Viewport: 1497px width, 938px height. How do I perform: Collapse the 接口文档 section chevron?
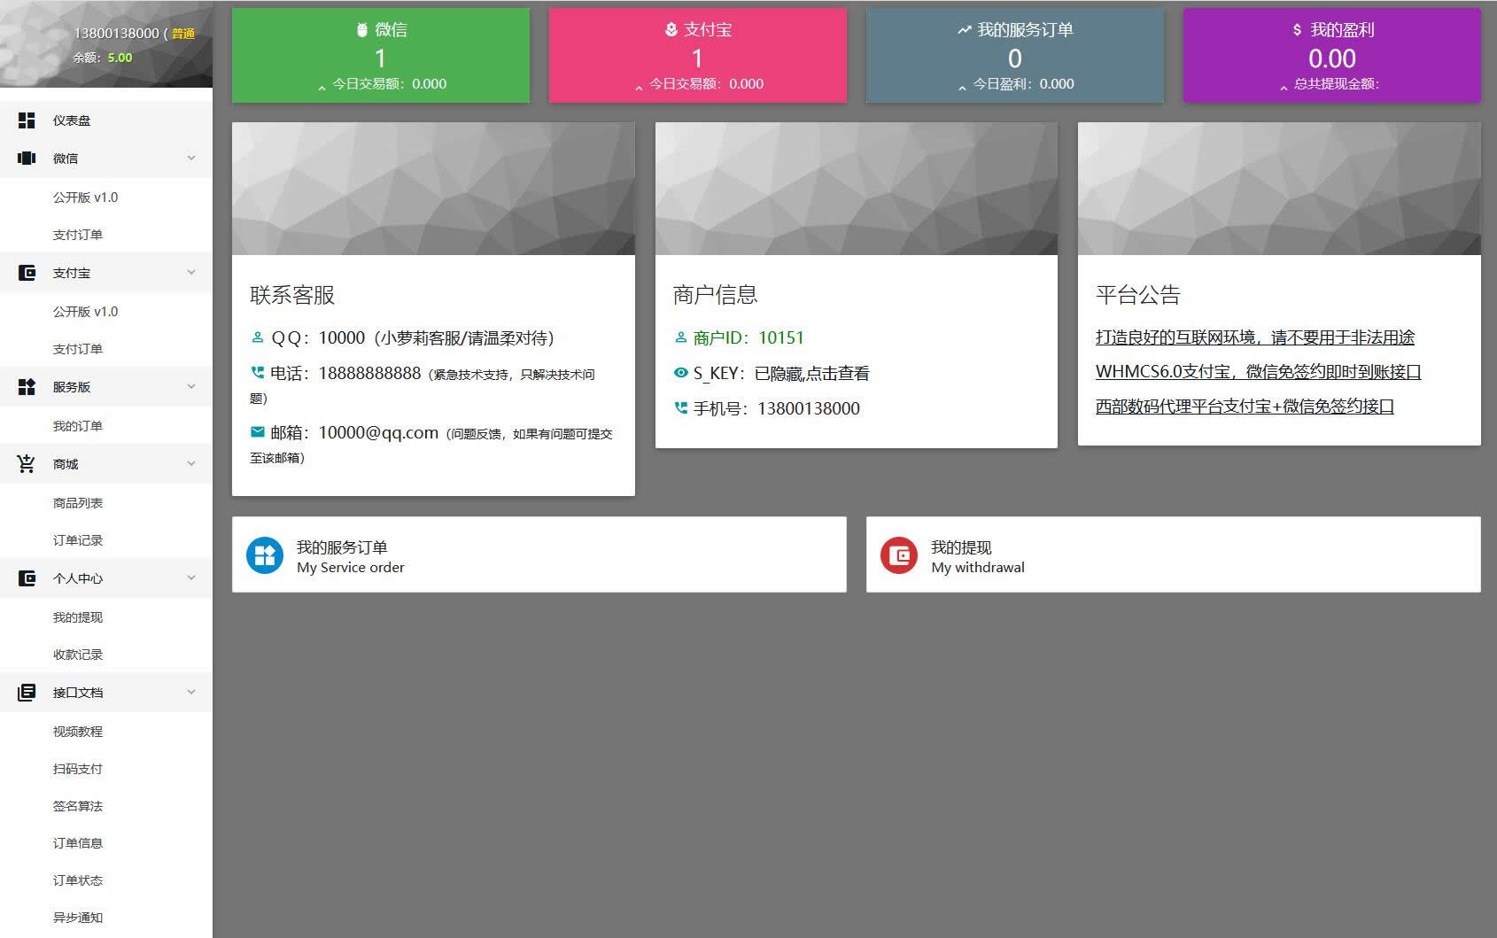click(190, 692)
